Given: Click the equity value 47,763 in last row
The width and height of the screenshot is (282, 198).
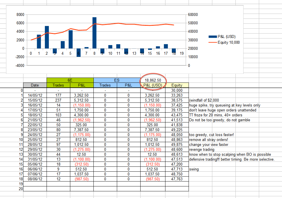Looking at the screenshot, I should coord(177,179).
